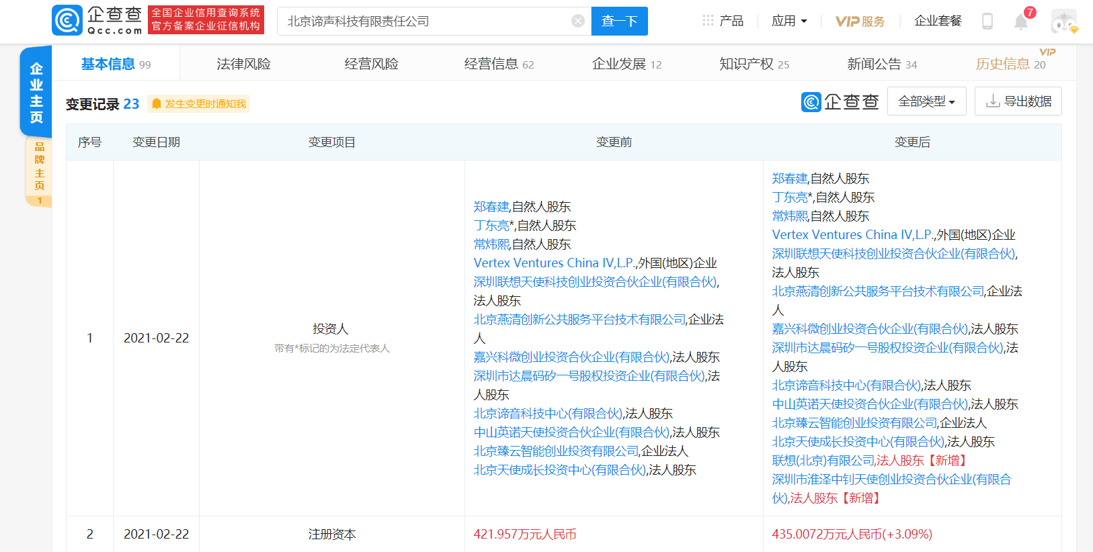Click the 2021-02-22 date in row 1
Viewport: 1093px width, 552px height.
tap(156, 338)
